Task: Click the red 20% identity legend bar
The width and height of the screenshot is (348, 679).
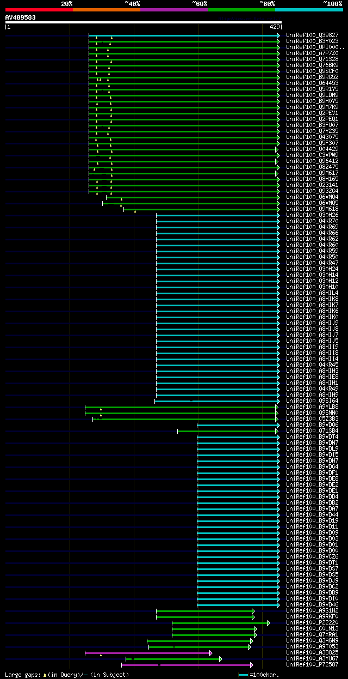Action: tap(39, 10)
